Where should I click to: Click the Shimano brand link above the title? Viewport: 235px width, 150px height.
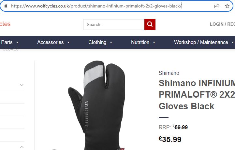click(x=169, y=73)
